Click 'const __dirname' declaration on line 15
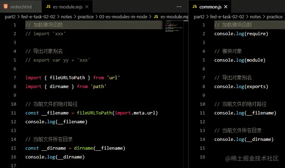The width and height of the screenshot is (285, 168). tap(46, 148)
